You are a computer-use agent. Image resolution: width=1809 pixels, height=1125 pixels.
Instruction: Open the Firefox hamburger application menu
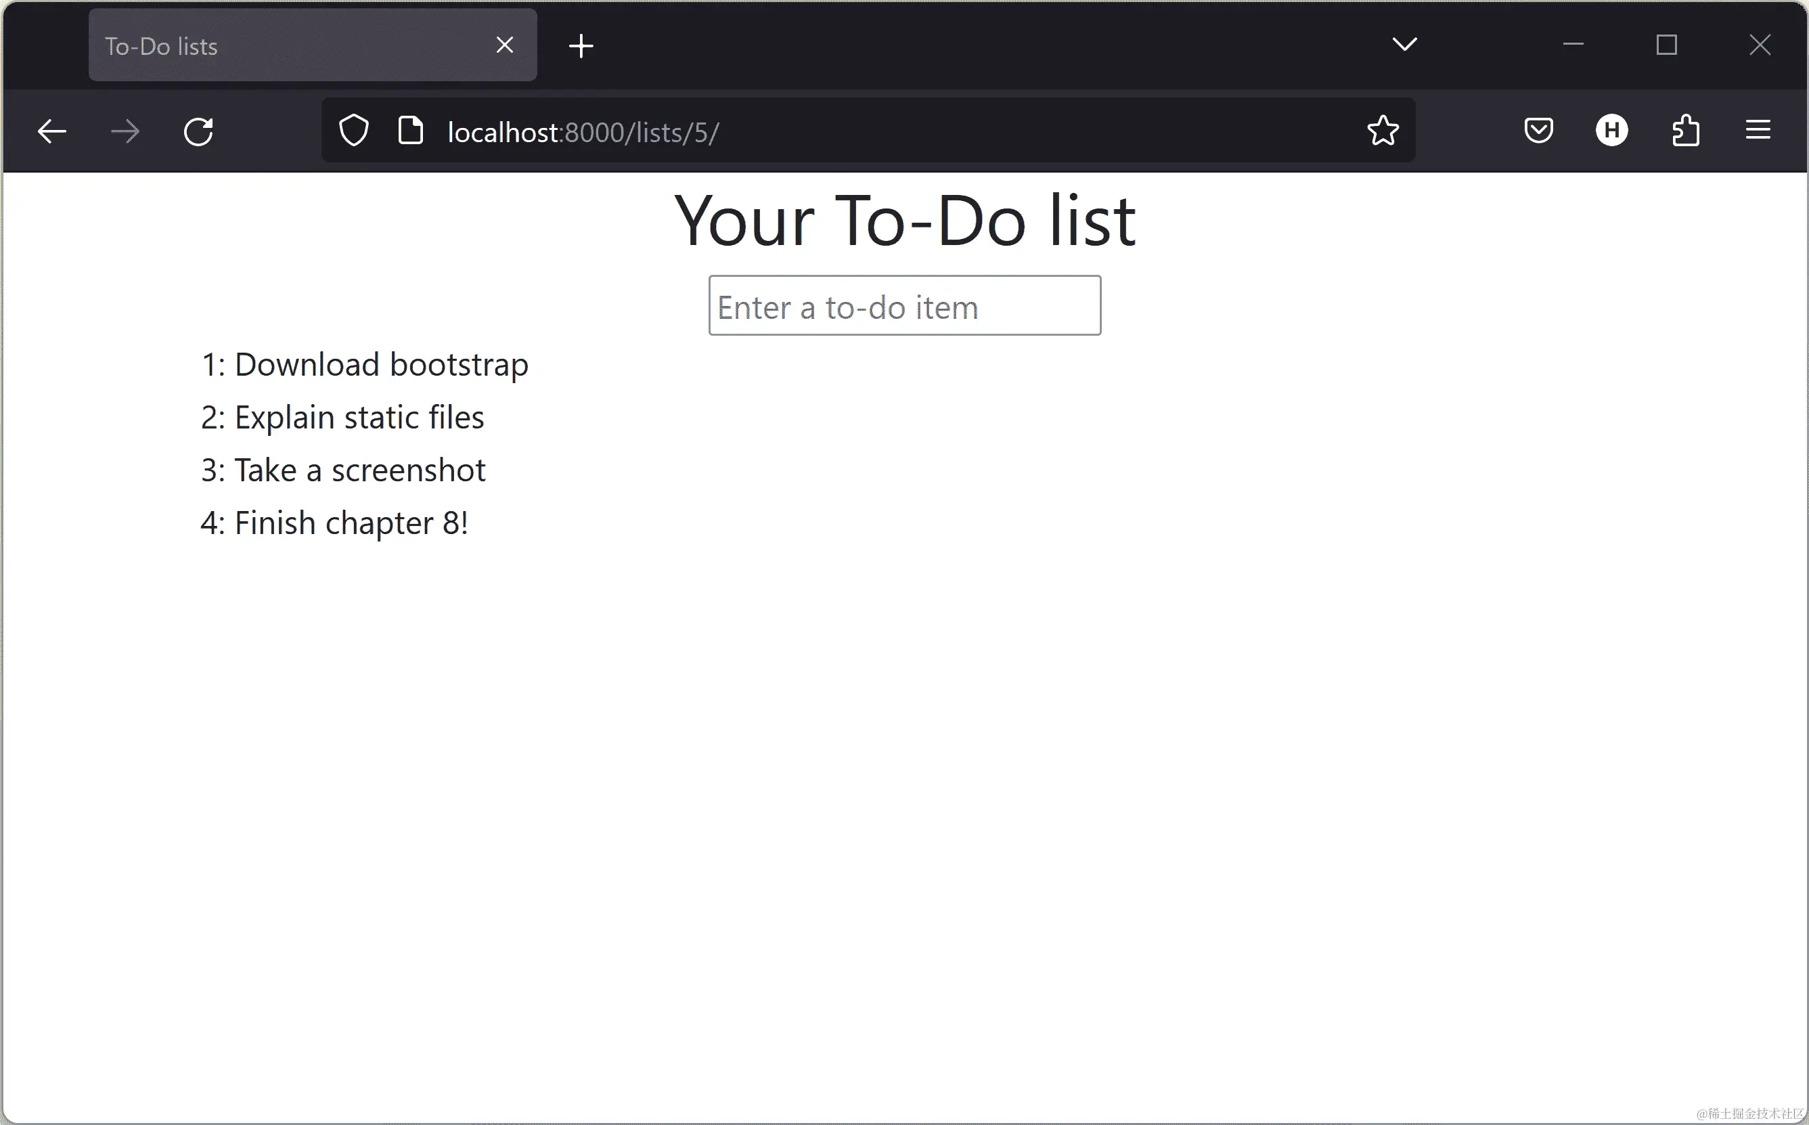pyautogui.click(x=1758, y=131)
